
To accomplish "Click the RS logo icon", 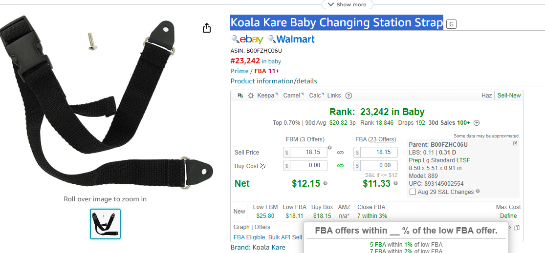I will click(240, 96).
